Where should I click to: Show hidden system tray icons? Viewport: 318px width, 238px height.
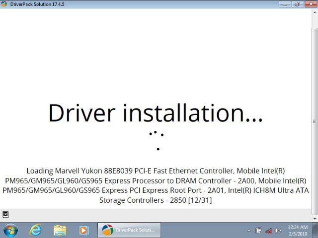(249, 231)
